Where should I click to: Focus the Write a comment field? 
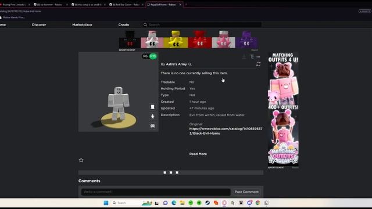(x=156, y=192)
